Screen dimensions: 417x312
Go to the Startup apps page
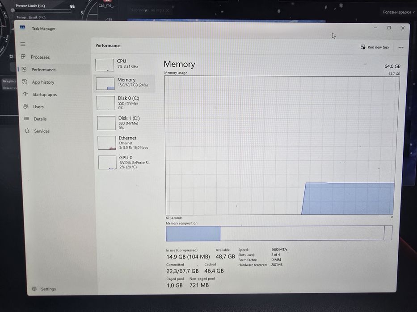pyautogui.click(x=45, y=94)
